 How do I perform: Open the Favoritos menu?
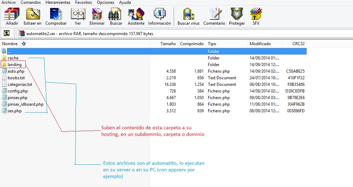(84, 2)
